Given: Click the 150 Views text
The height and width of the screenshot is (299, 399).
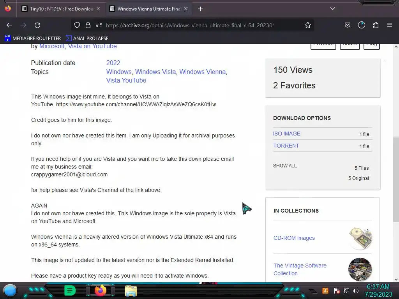Looking at the screenshot, I should 293,70.
